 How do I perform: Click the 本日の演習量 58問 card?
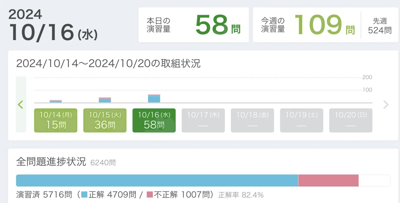(194, 25)
